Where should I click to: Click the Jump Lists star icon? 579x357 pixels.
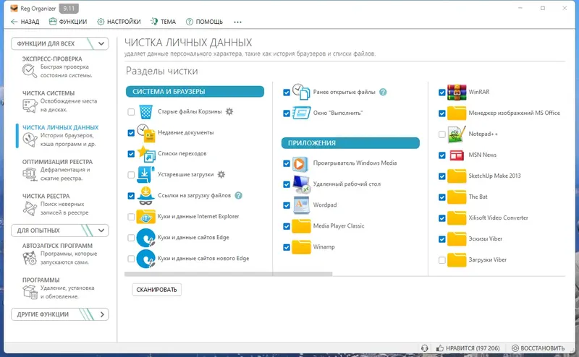146,154
